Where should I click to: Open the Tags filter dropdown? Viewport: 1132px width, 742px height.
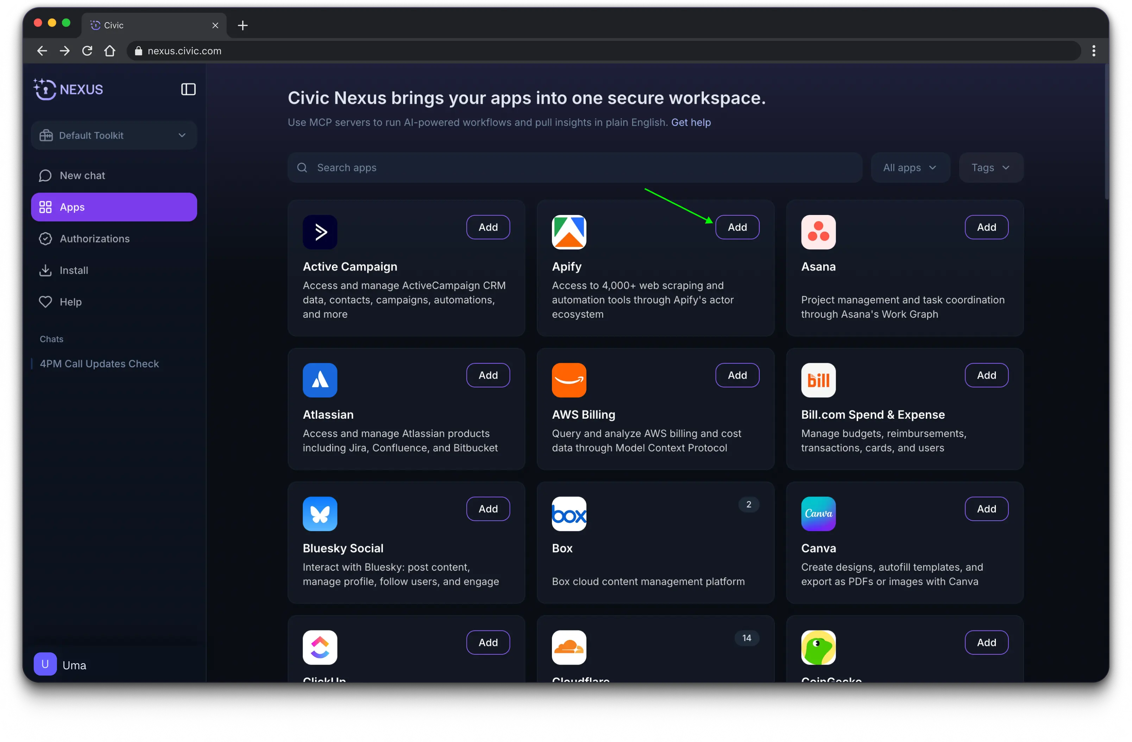pyautogui.click(x=990, y=168)
